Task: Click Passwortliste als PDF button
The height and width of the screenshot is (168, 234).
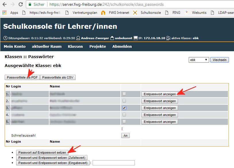Action: click(22, 77)
